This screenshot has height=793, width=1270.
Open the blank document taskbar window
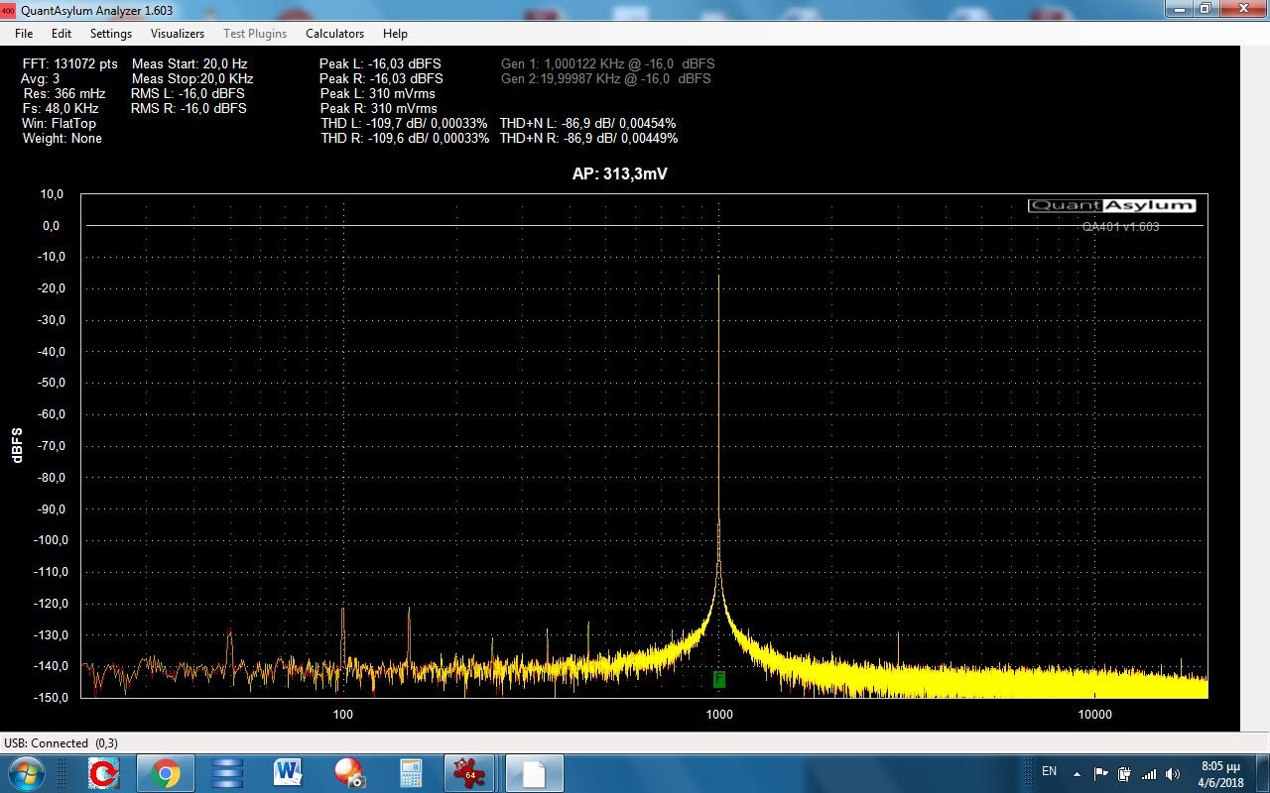pyautogui.click(x=534, y=773)
